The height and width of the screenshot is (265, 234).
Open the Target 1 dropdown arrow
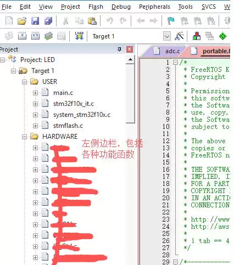[x=167, y=36]
